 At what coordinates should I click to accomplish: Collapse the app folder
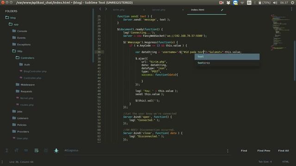13,24
